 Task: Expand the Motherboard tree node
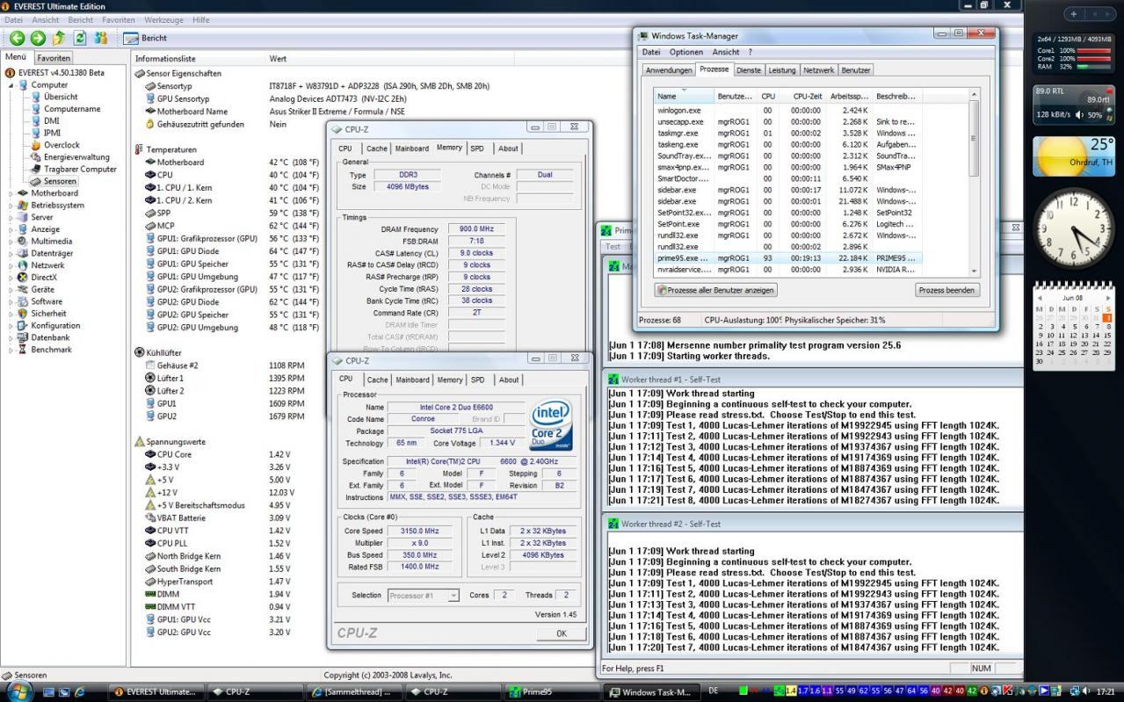[11, 193]
